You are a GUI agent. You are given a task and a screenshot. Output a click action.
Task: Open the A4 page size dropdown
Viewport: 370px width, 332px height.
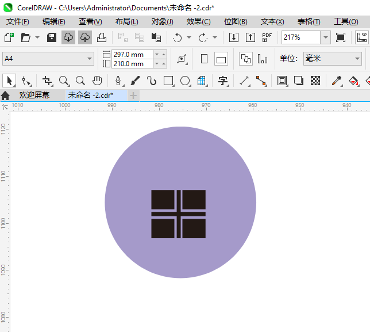click(48, 59)
